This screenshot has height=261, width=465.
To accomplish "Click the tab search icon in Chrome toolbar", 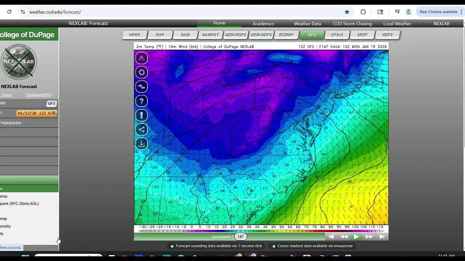I will coord(380,12).
